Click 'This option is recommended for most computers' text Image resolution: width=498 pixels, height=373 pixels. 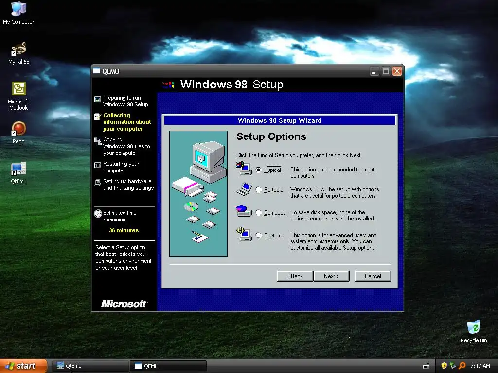pos(332,172)
